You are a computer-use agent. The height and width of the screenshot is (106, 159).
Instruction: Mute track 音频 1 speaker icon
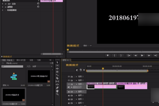tap(69, 92)
